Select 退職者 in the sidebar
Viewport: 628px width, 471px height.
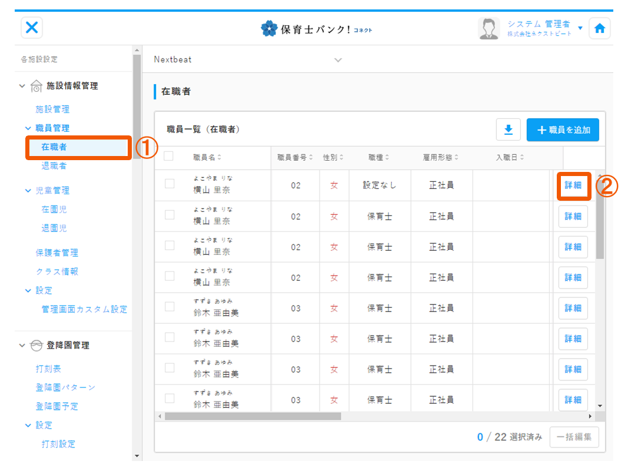click(54, 166)
